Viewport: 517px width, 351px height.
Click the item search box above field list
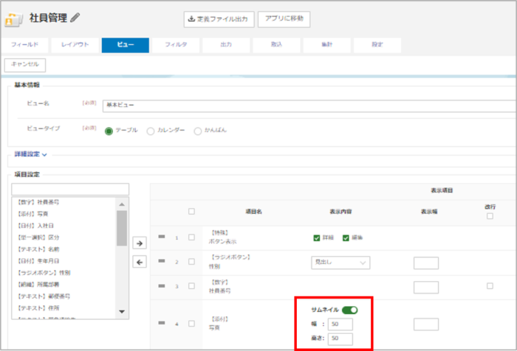pos(70,190)
